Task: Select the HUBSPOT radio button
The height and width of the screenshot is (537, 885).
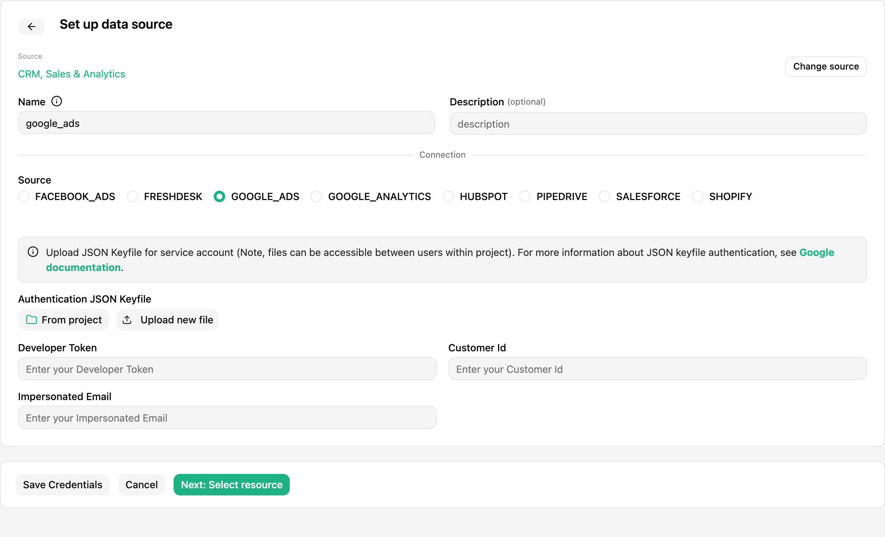Action: 448,196
